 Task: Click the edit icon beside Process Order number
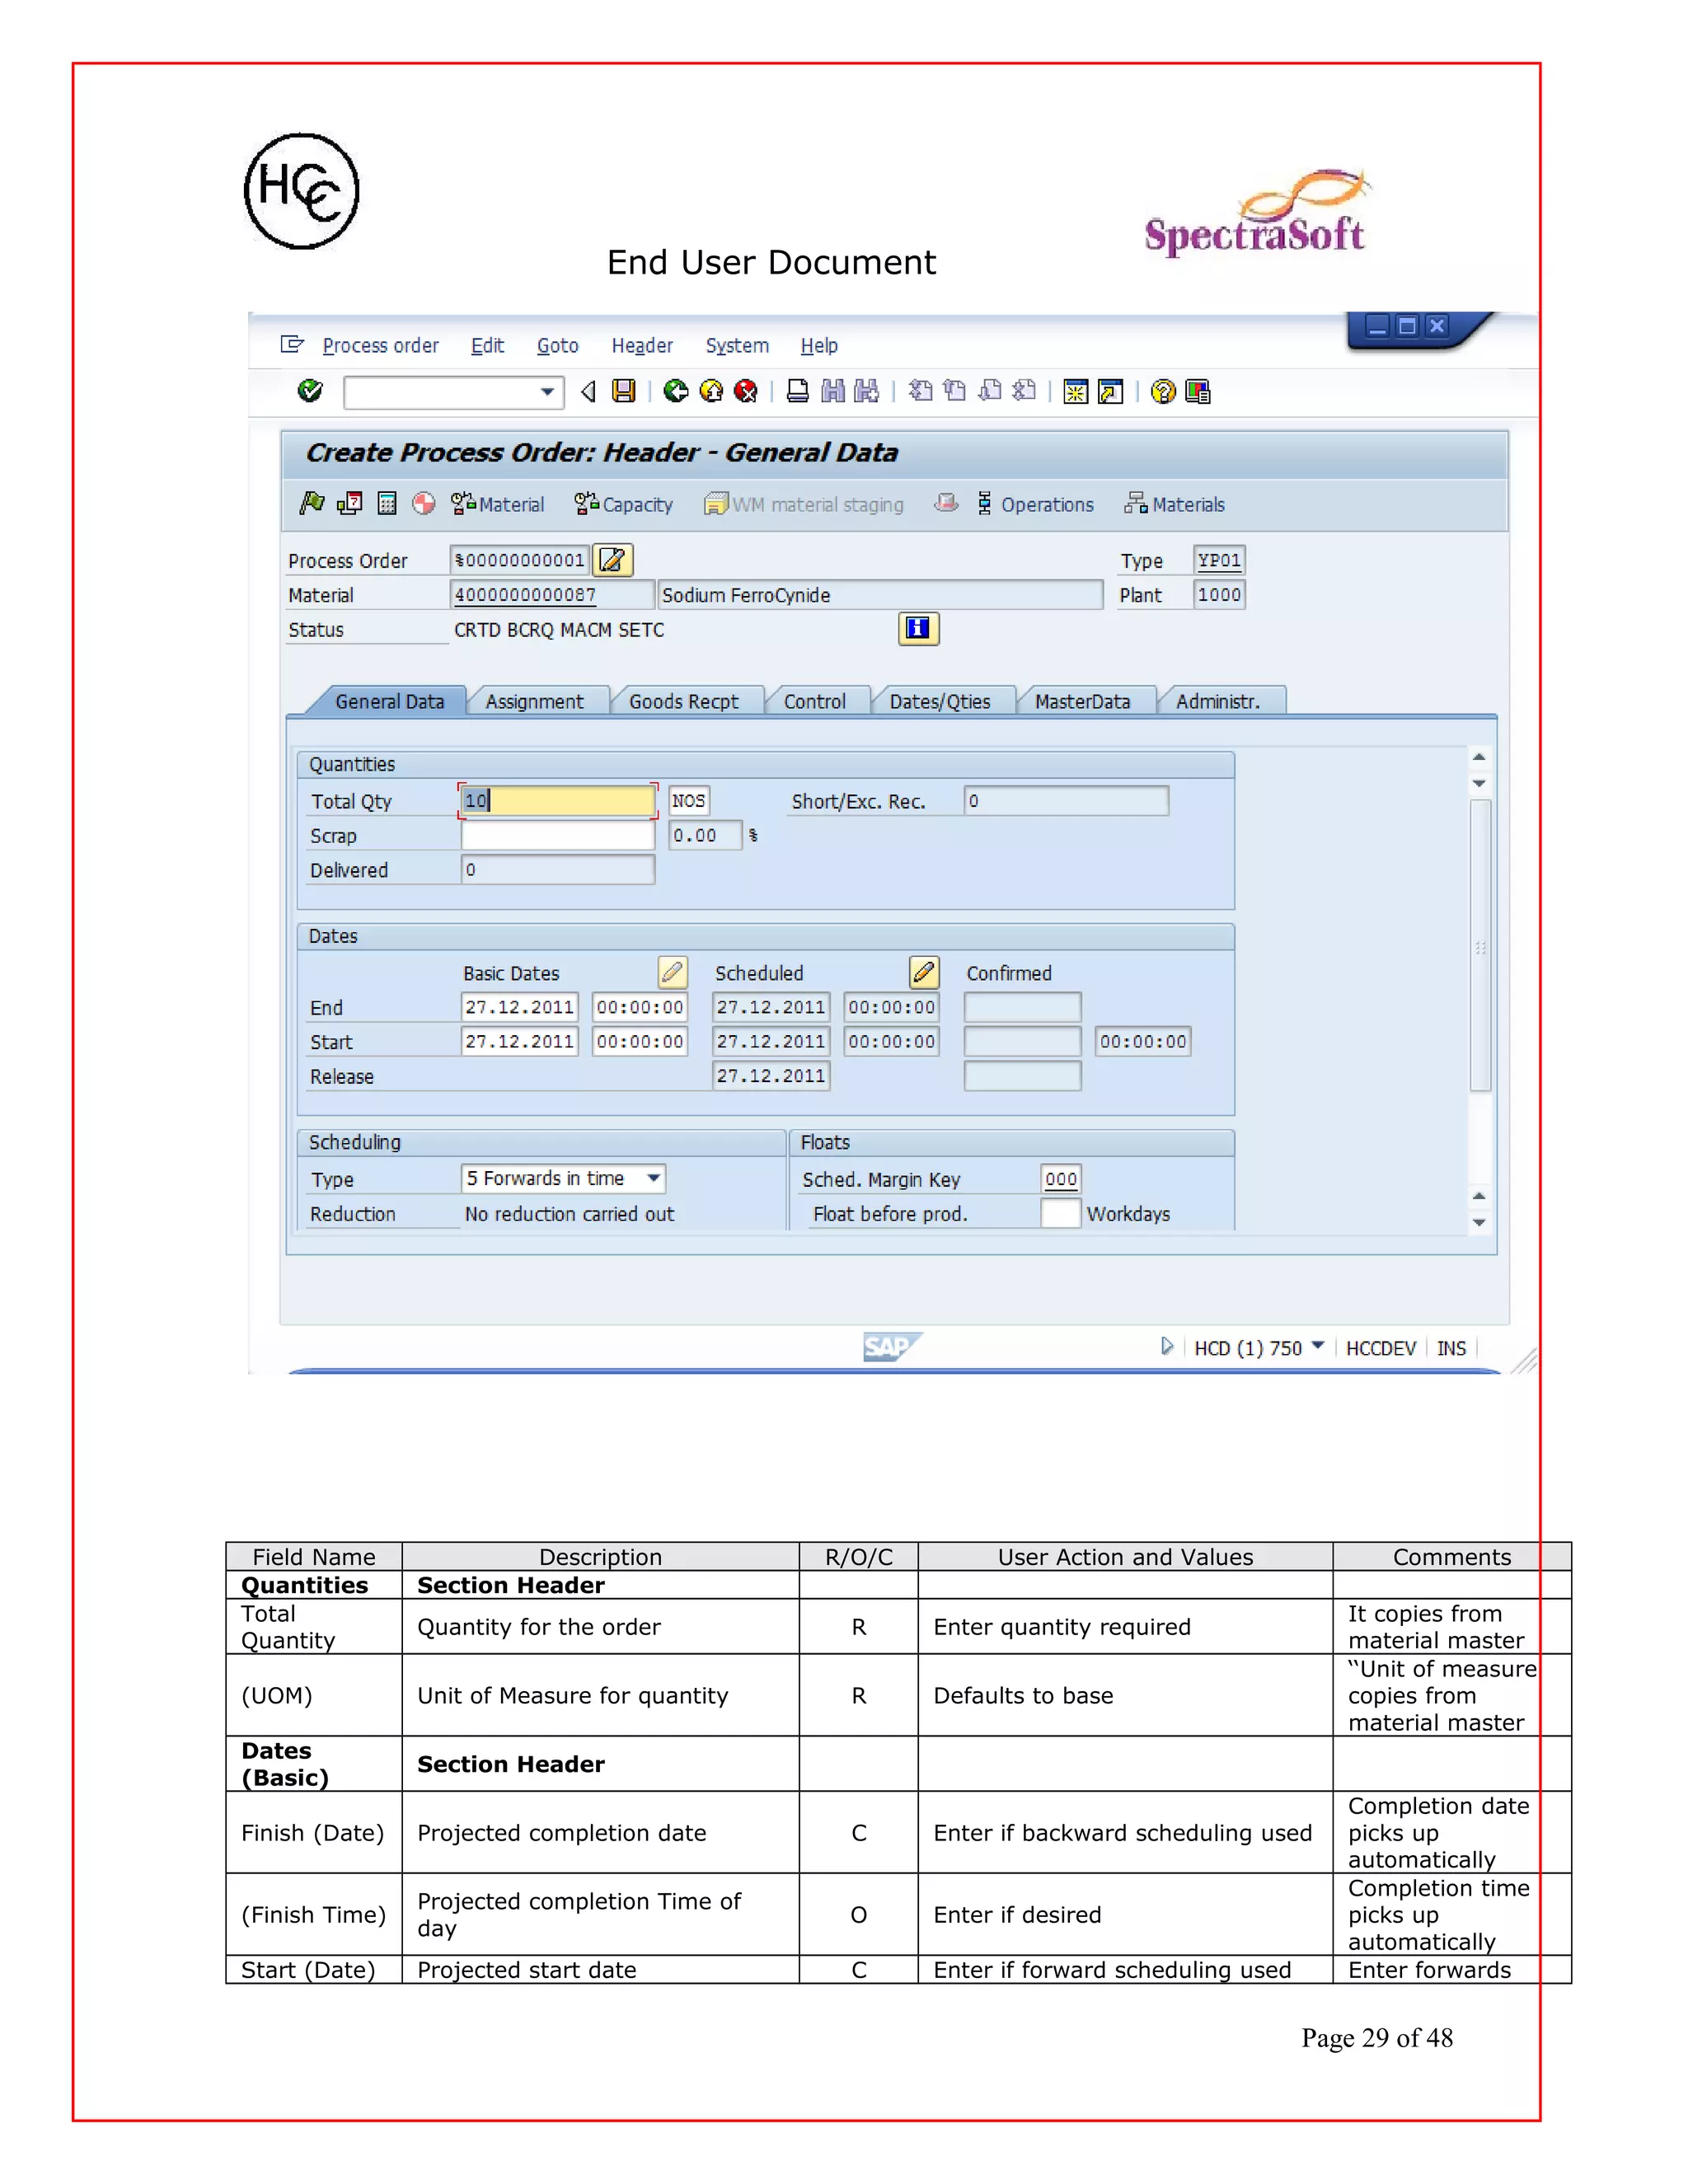coord(613,560)
